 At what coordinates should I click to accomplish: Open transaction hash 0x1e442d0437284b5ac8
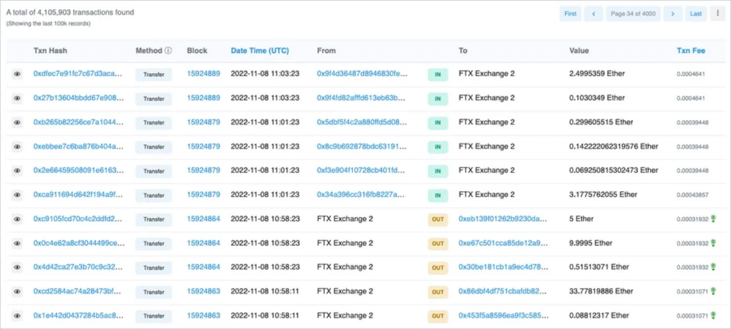(x=79, y=316)
